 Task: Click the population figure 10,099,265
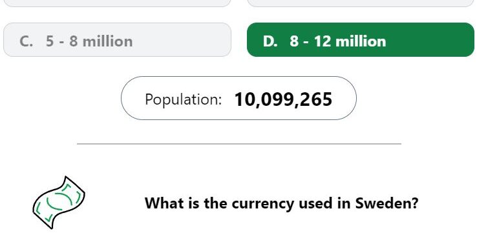click(283, 99)
